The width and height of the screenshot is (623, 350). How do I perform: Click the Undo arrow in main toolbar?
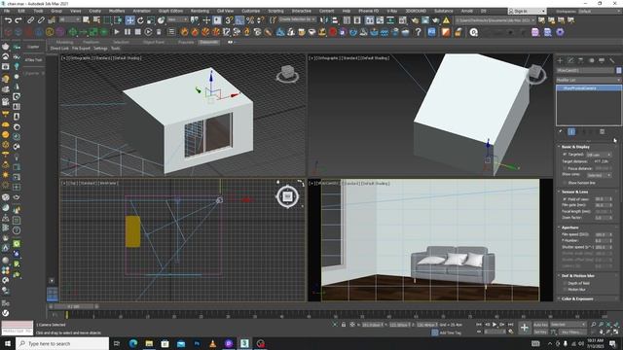[x=8, y=19]
